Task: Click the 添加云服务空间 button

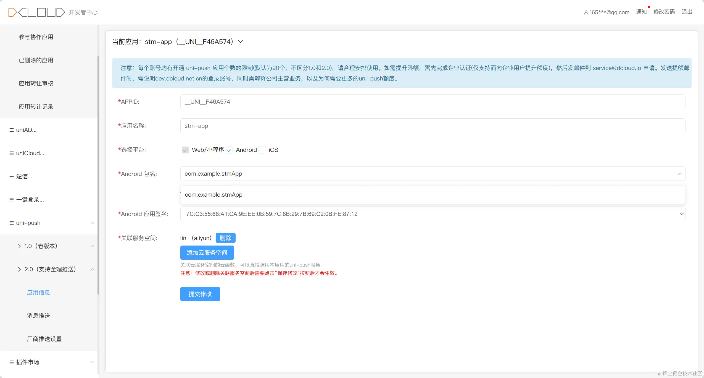Action: pyautogui.click(x=207, y=252)
